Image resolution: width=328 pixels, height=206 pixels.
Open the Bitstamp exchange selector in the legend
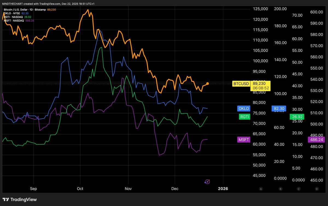click(40, 9)
